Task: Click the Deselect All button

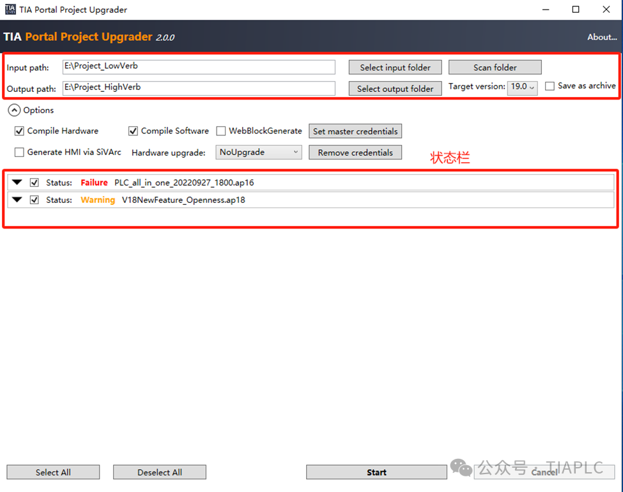Action: click(160, 472)
